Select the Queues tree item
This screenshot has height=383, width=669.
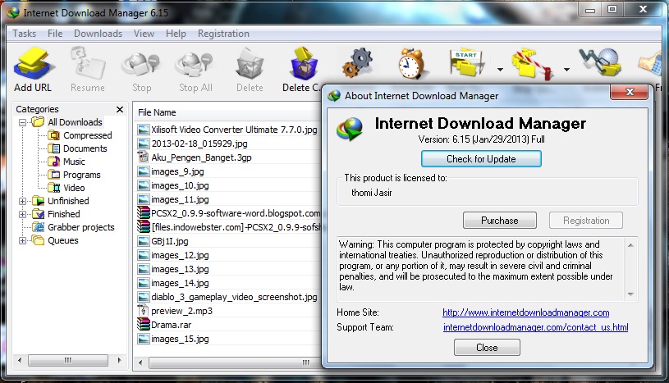pyautogui.click(x=62, y=240)
